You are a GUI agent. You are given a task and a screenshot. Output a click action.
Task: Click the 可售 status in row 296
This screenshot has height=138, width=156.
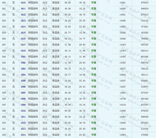coord(94,99)
